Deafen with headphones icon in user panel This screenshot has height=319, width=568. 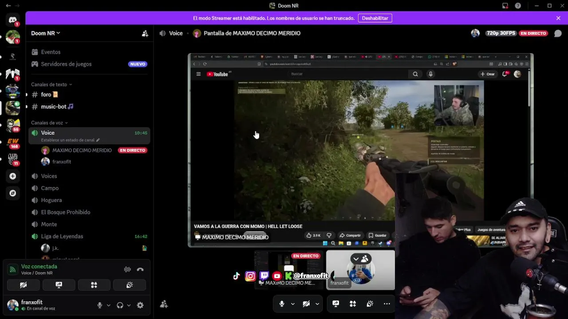120,305
